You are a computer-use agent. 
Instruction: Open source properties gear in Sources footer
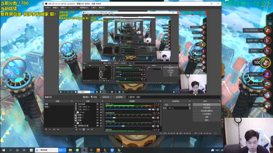coord(84,130)
